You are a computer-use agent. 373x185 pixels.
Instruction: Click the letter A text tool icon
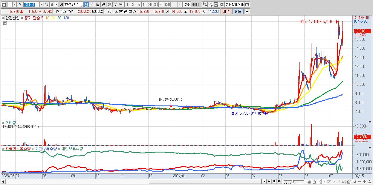(x=369, y=181)
